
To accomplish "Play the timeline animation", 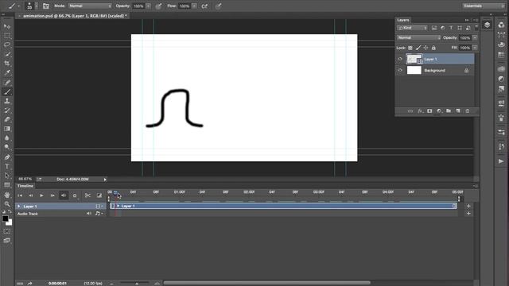I will 41,195.
